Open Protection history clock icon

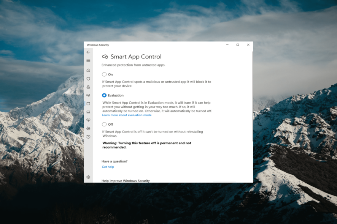[88, 136]
